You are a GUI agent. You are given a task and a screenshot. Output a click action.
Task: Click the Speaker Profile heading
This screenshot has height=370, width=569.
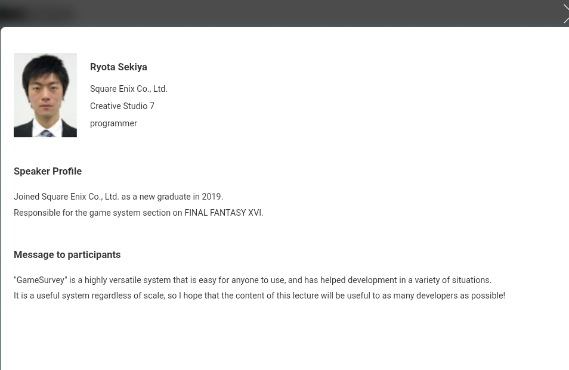(x=48, y=171)
